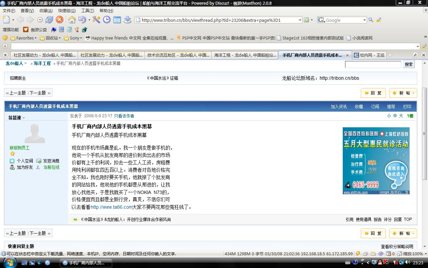
Task: Click 引用 in the post footer
Action: 349,219
